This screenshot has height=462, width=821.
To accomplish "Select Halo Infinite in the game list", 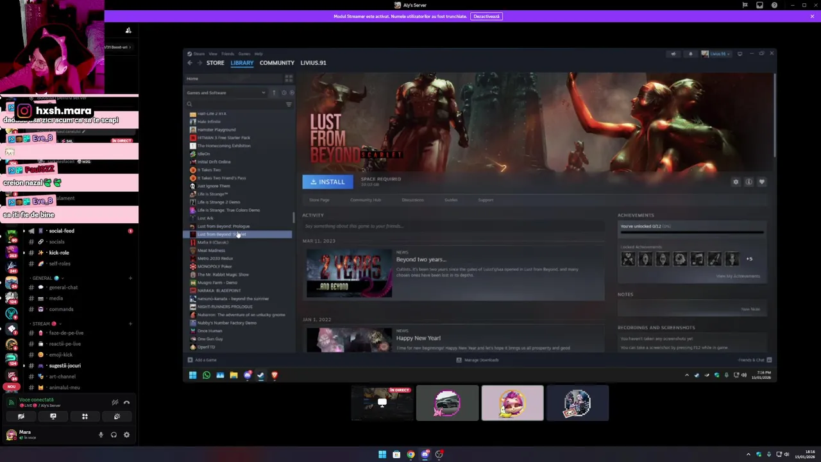I will [208, 121].
